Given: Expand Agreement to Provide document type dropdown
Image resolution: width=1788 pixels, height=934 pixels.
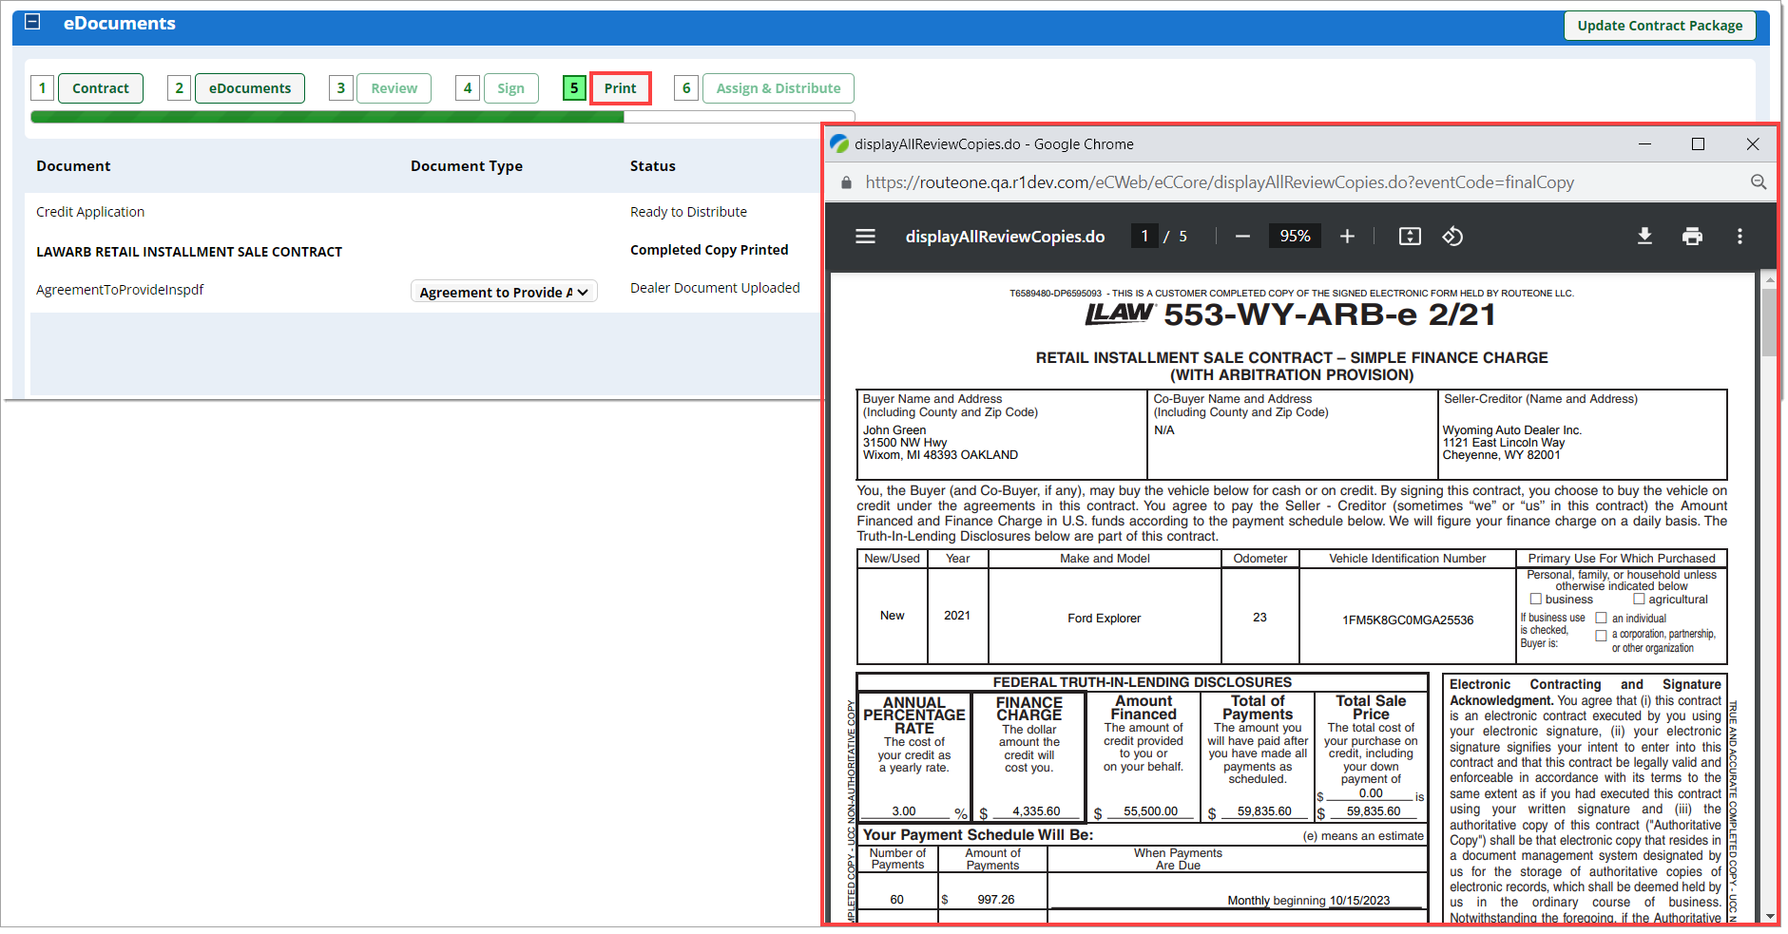Looking at the screenshot, I should click(504, 292).
